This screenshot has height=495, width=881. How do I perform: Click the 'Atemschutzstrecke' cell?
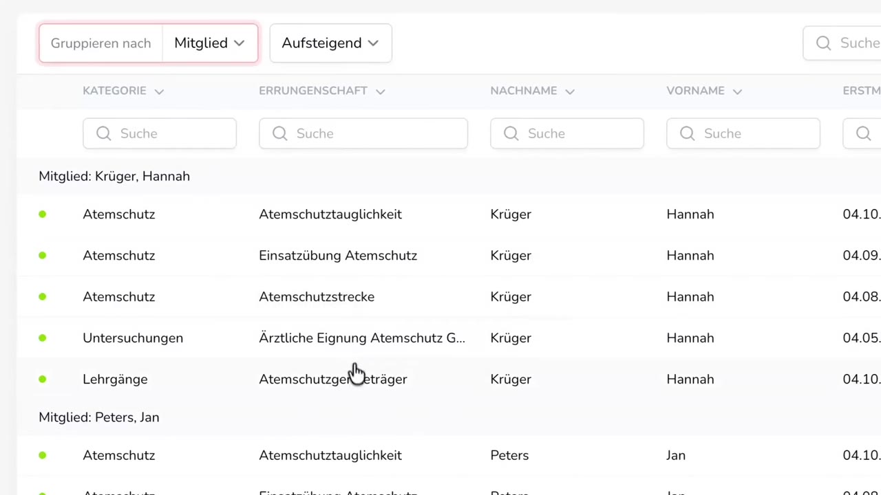coord(317,297)
